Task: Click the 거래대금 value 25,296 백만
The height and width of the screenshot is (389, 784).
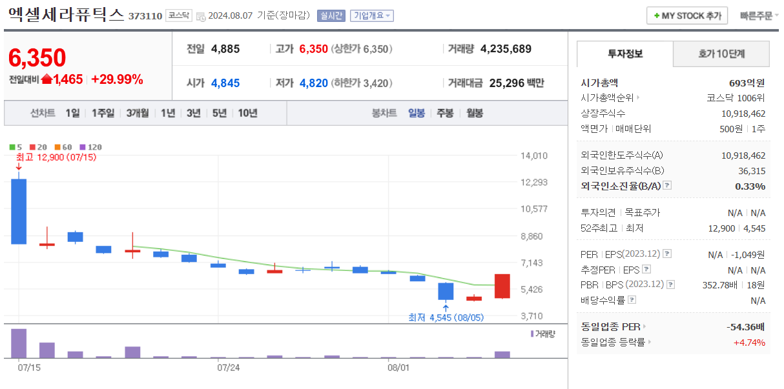Action: 517,83
